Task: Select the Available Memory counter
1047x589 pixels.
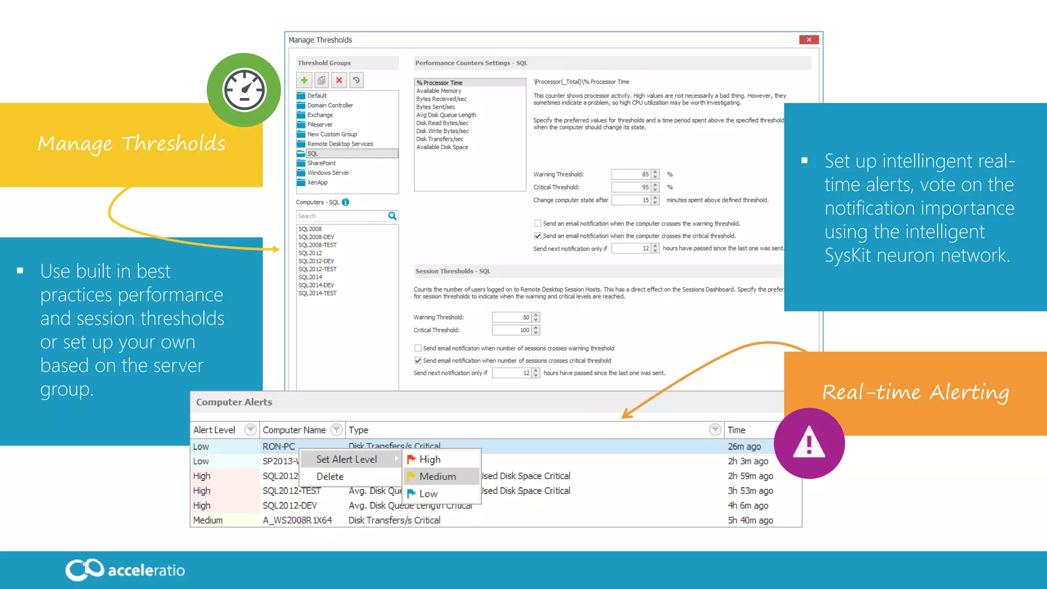Action: pyautogui.click(x=439, y=91)
